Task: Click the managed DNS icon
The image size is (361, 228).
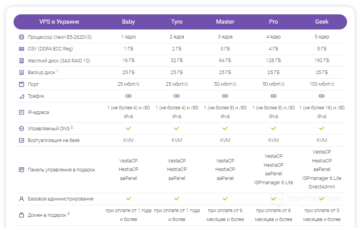Action: tap(22, 128)
